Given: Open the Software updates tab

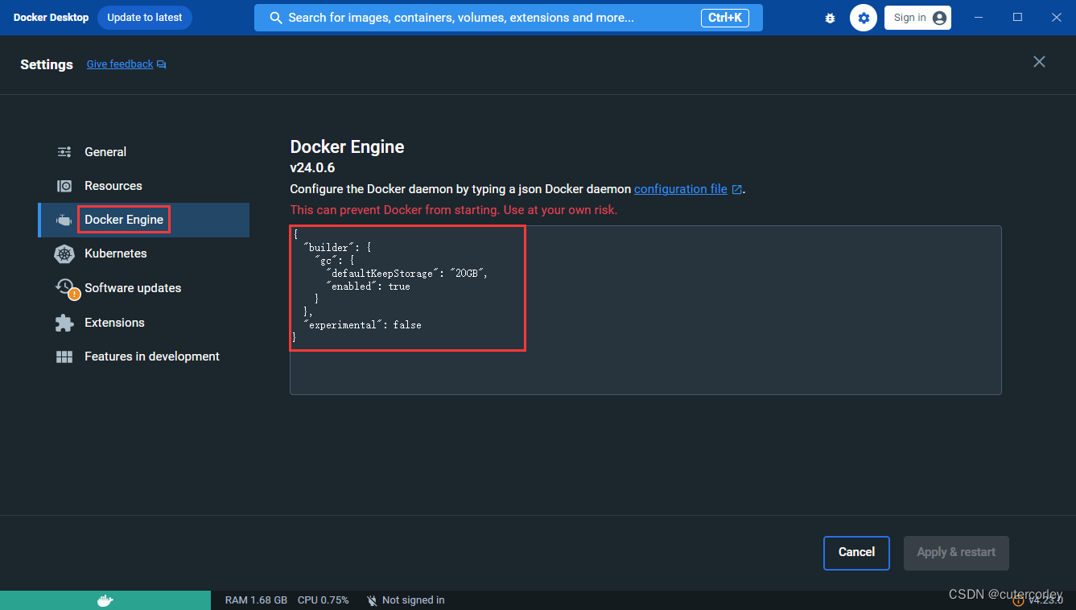Looking at the screenshot, I should (144, 288).
